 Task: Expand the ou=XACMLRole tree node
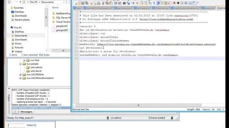[20, 75]
